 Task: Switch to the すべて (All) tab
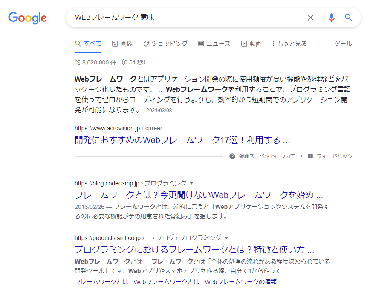point(88,43)
